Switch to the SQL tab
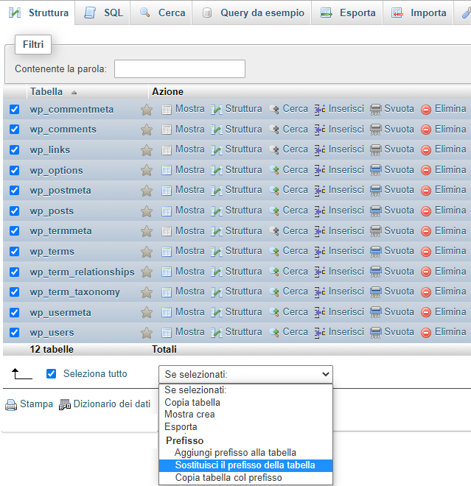Image resolution: width=471 pixels, height=486 pixels. 104,13
